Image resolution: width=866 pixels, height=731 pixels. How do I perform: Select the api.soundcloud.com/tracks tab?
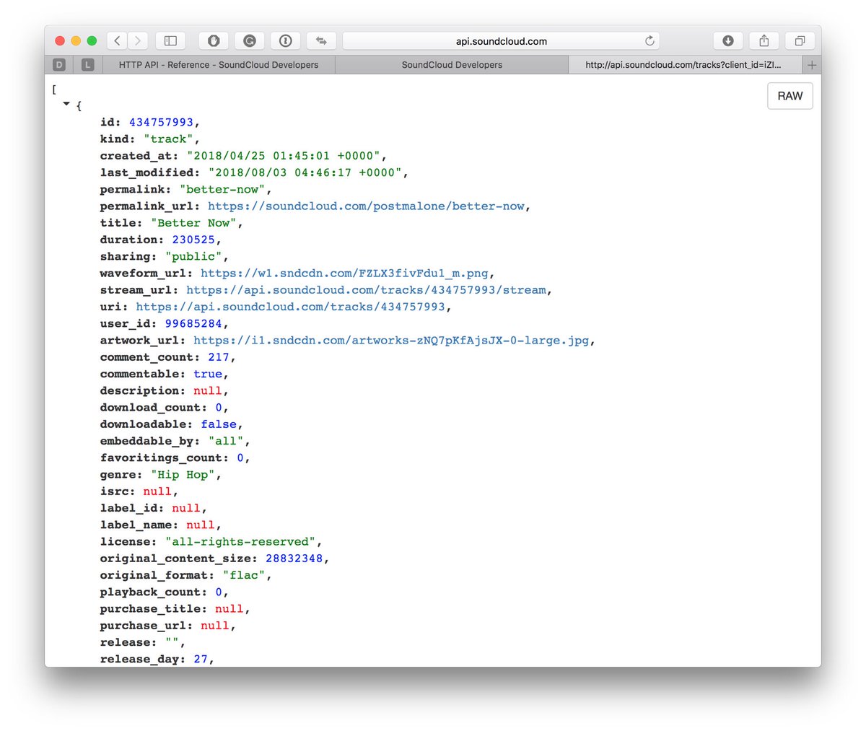(x=686, y=65)
